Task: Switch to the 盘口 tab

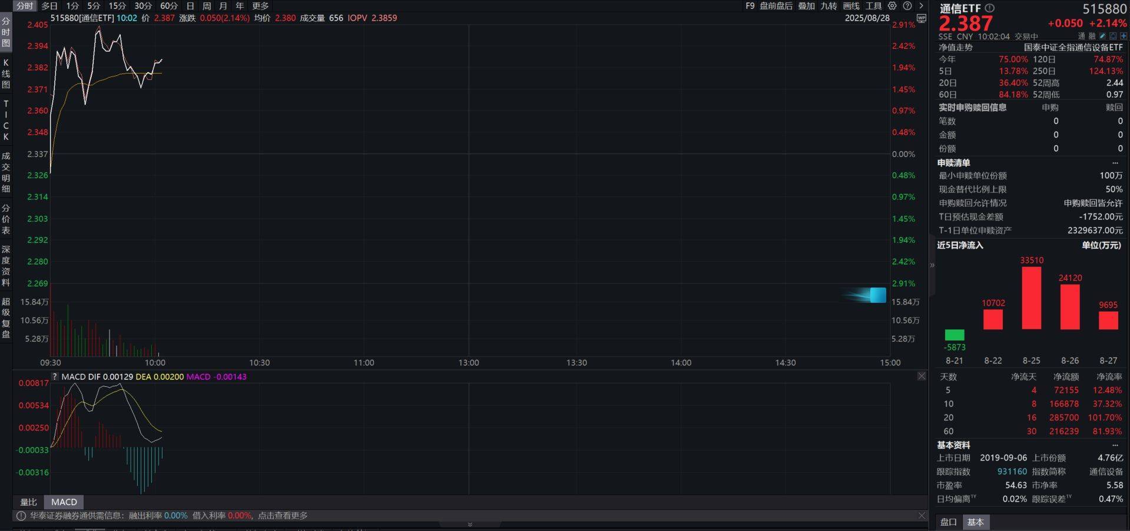Action: coord(948,522)
